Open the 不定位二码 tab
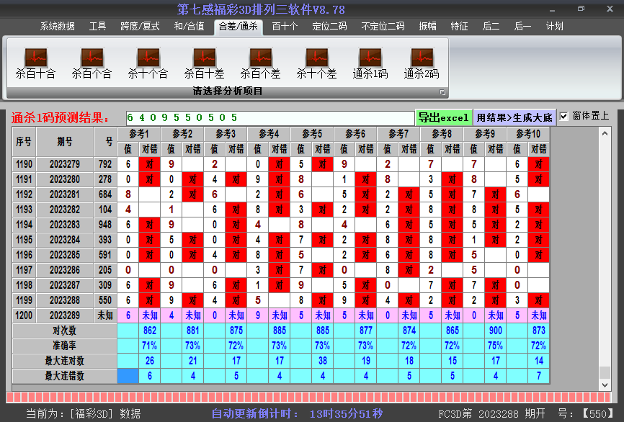The image size is (624, 422). click(x=383, y=26)
